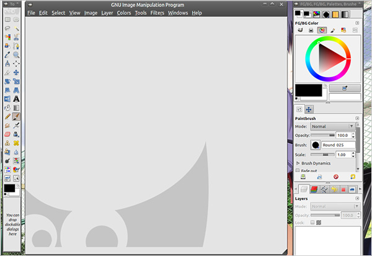Choose the Foreground Select tool

pos(7,46)
